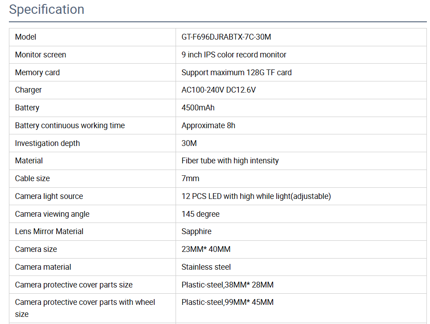Click the Approximate 8h value
430x324 pixels.
[208, 126]
